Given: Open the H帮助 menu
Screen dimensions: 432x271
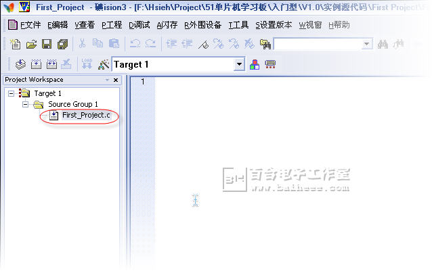Looking at the screenshot, I should pyautogui.click(x=339, y=25).
